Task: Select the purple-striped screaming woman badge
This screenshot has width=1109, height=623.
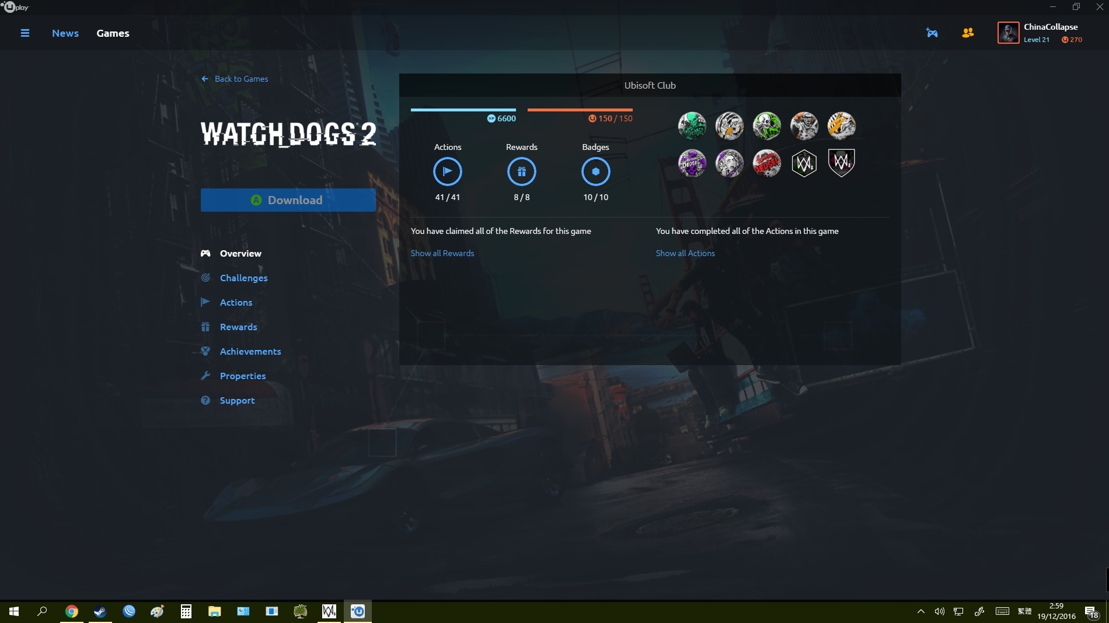Action: pyautogui.click(x=730, y=163)
